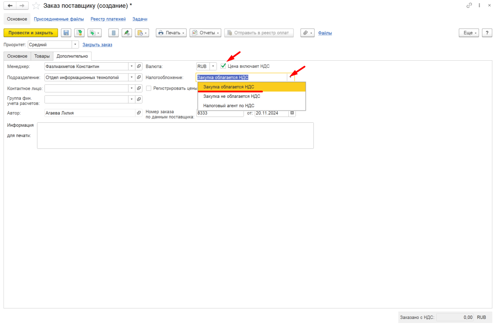
Task: Open Подразделение field record icon
Action: [x=139, y=78]
